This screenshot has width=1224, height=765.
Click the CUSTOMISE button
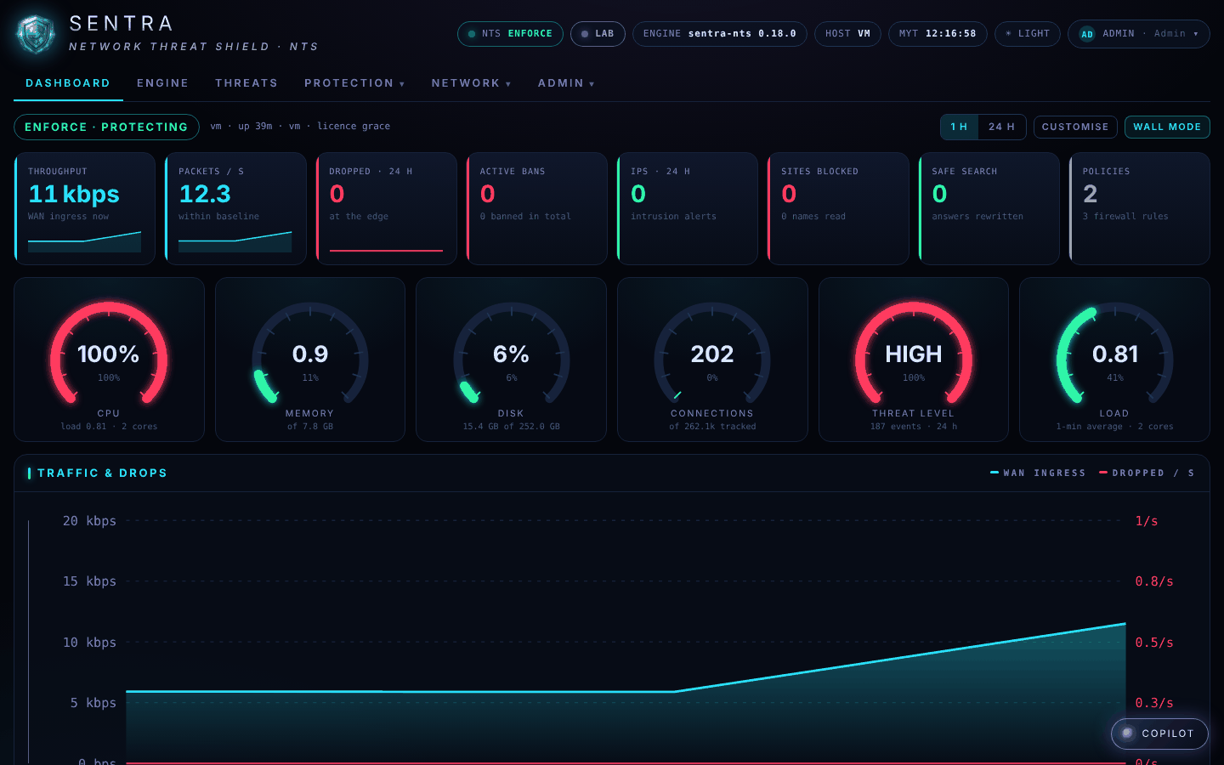1075,127
